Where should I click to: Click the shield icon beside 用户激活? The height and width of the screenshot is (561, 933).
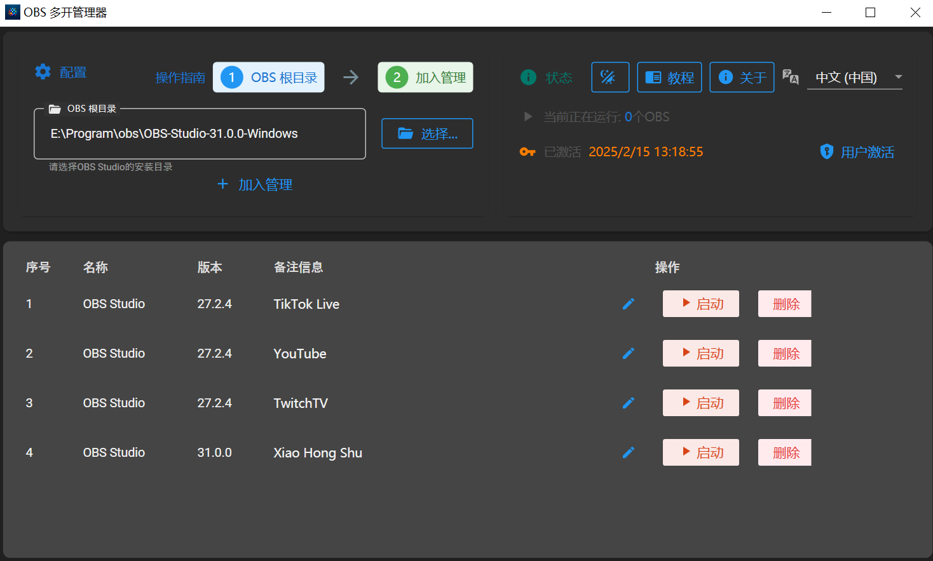pyautogui.click(x=826, y=151)
